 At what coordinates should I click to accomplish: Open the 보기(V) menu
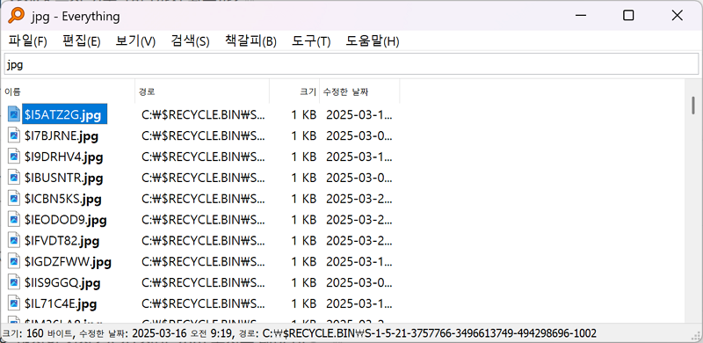(x=135, y=41)
